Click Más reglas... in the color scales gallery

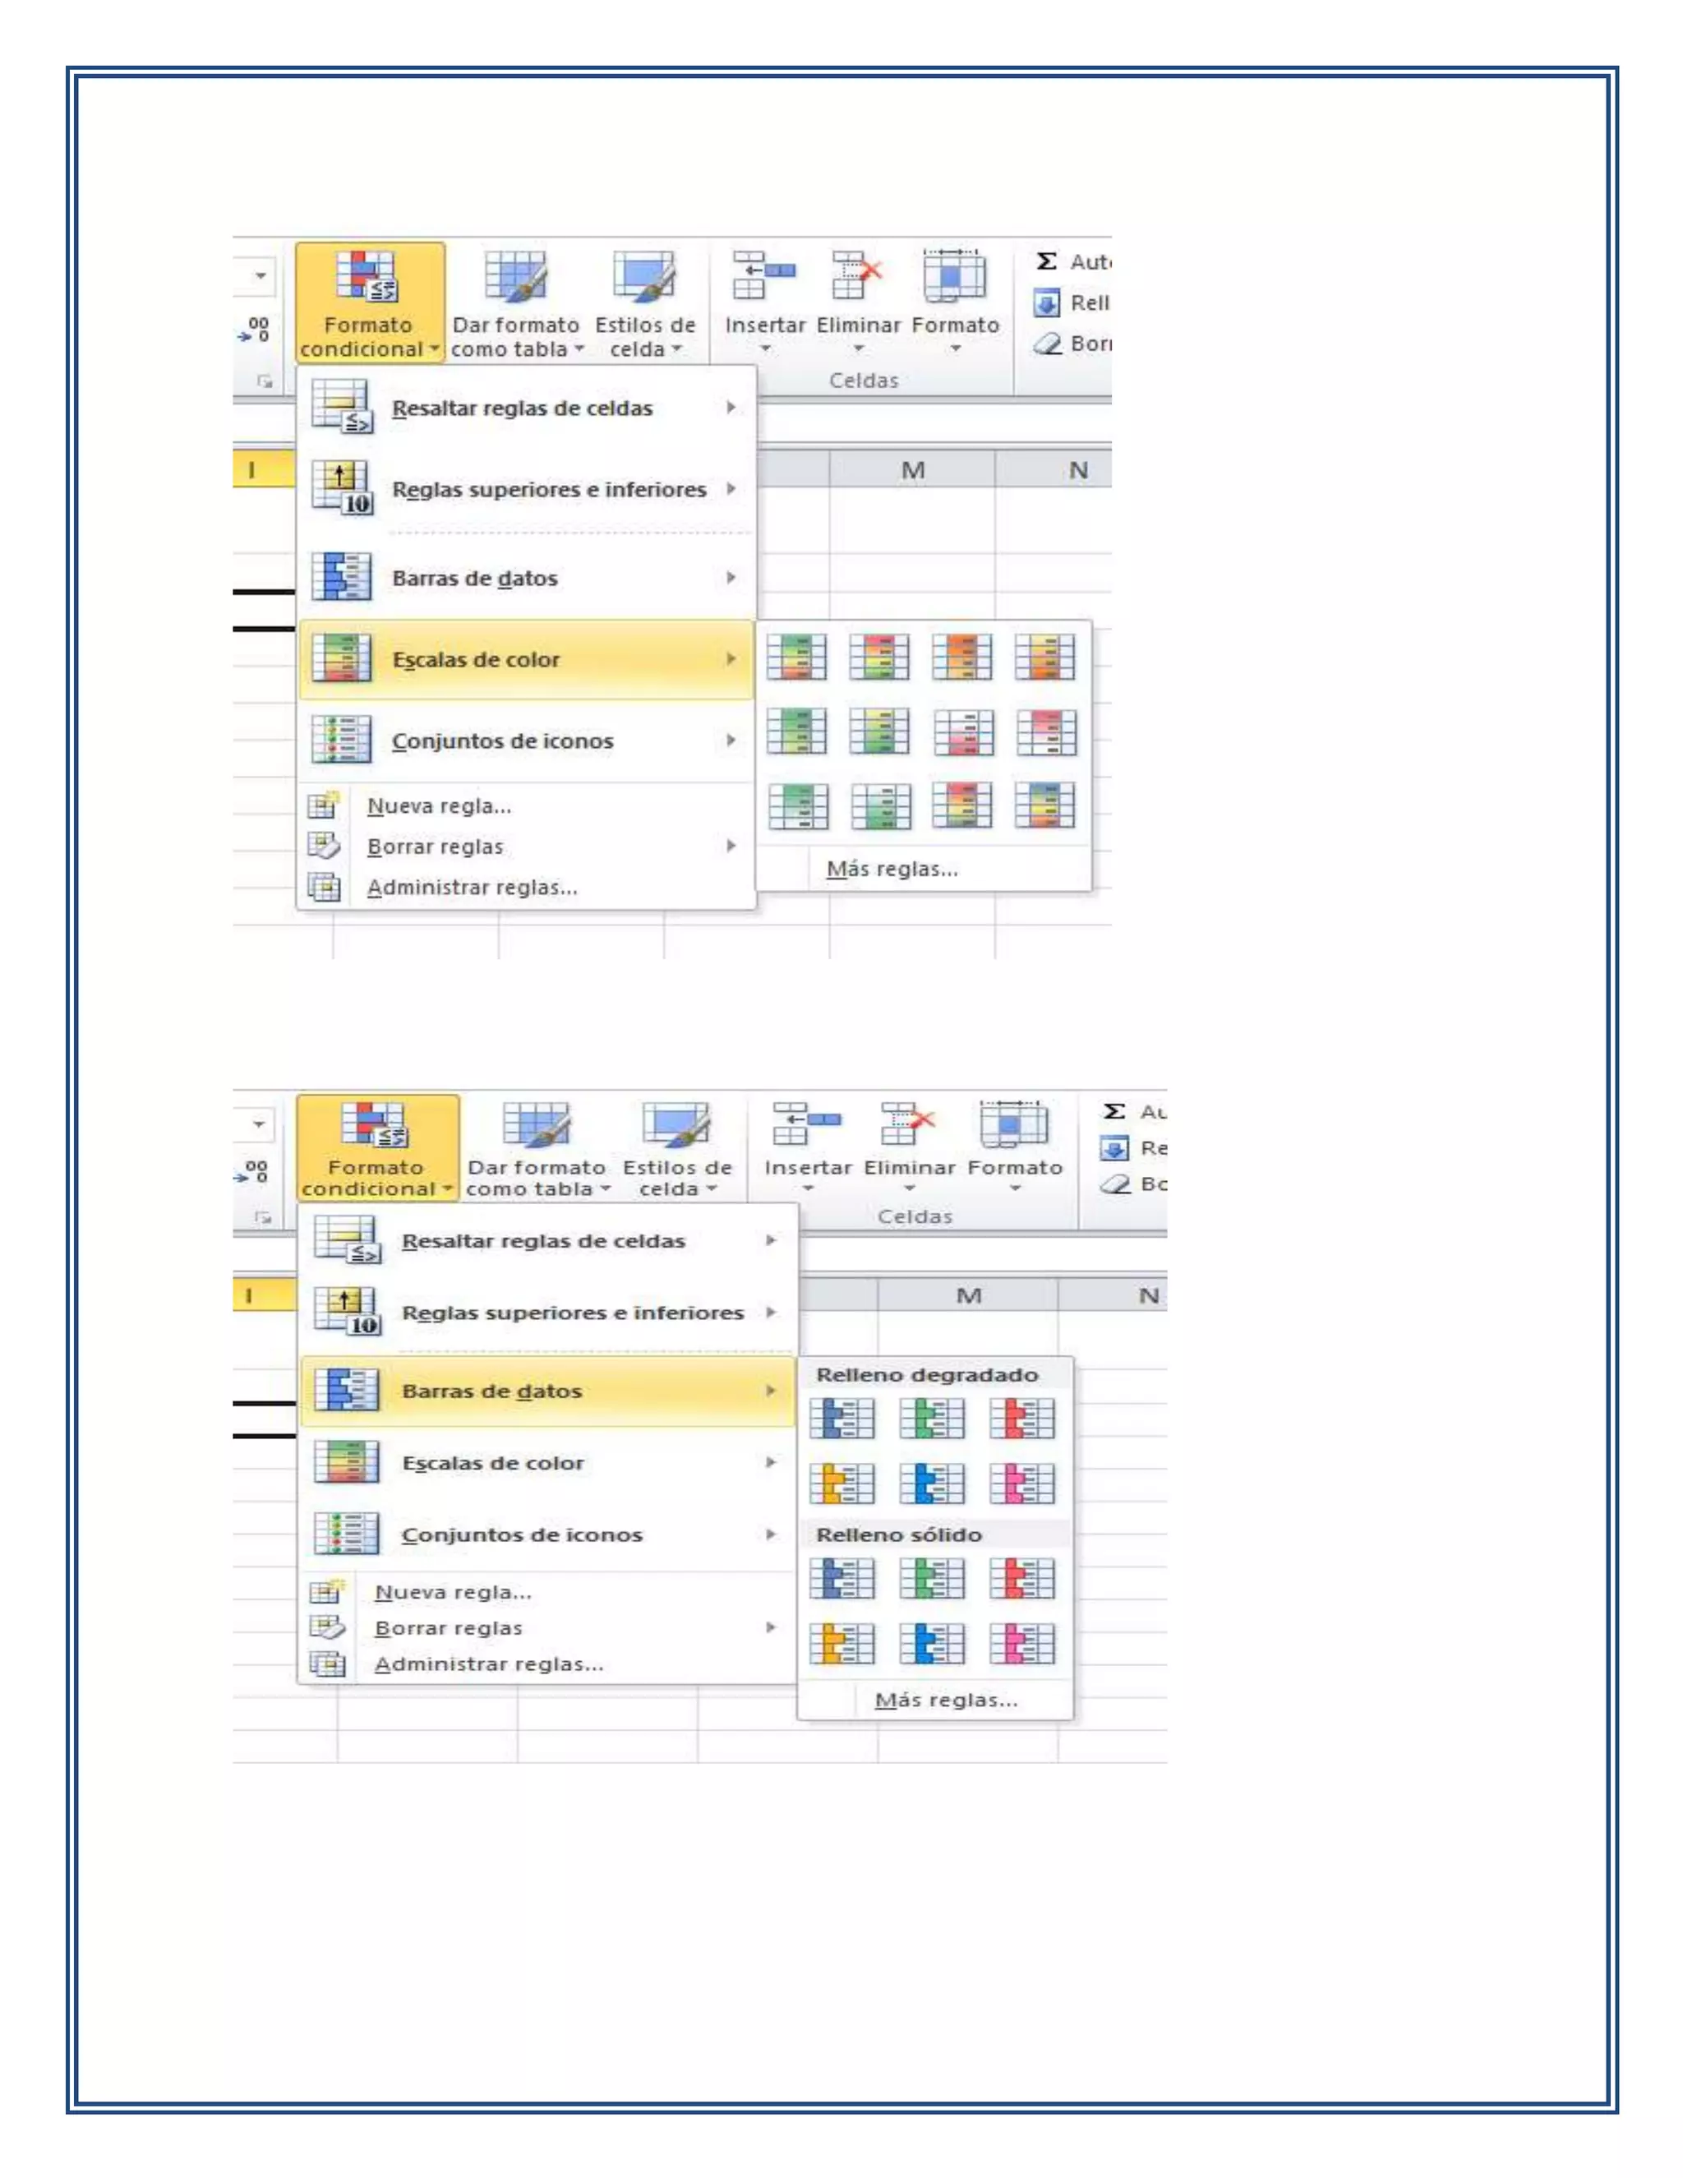(892, 869)
